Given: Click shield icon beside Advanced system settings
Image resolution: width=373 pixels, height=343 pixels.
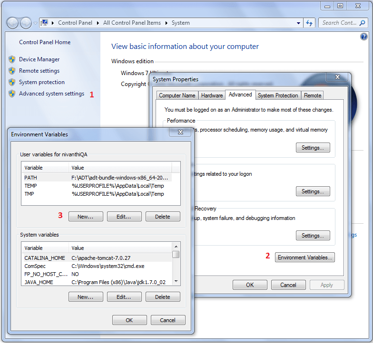Looking at the screenshot, I should [12, 94].
